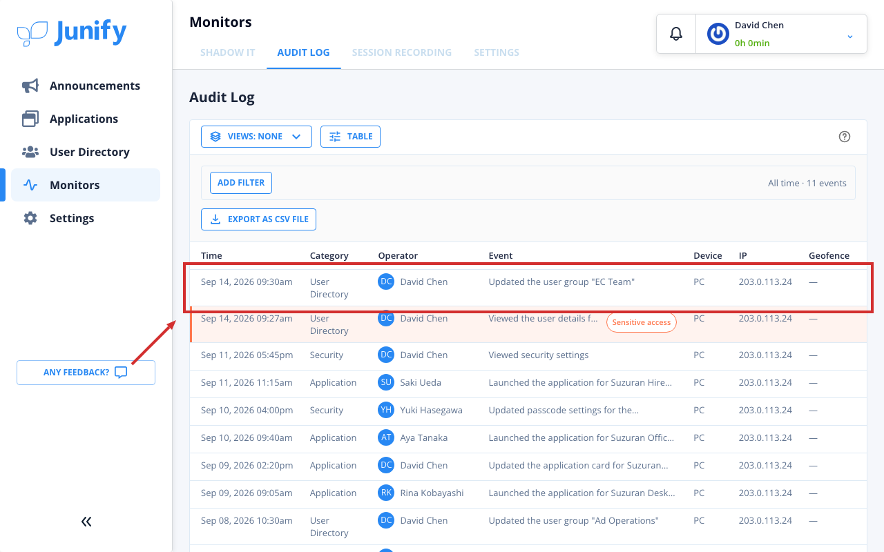Click the Category column header

coord(329,255)
